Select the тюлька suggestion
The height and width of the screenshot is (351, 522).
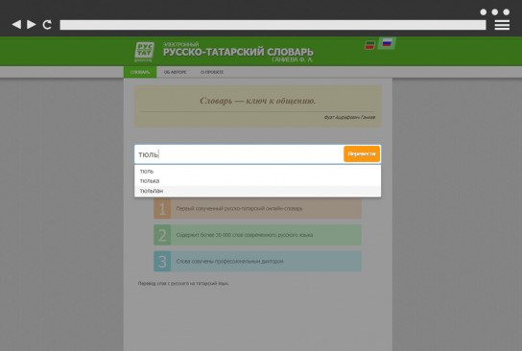point(258,181)
